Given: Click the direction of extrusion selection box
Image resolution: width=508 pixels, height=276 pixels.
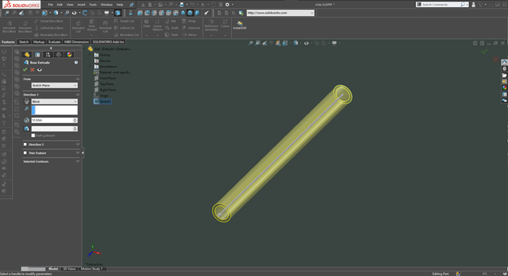Looking at the screenshot, I should 54,110.
